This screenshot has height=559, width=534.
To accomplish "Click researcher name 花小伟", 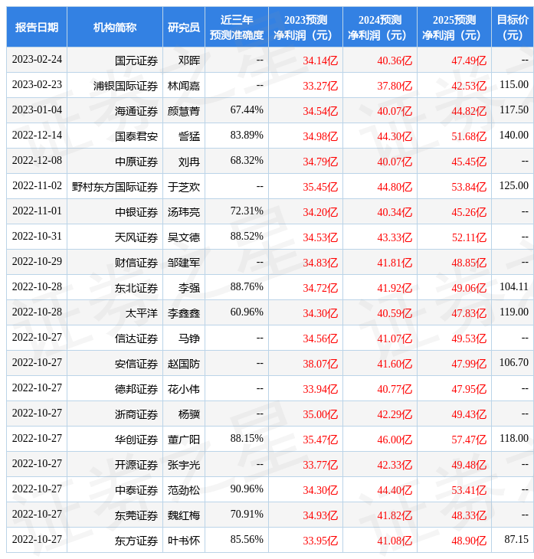I will [x=184, y=390].
